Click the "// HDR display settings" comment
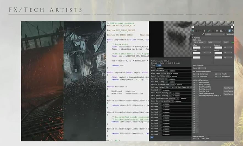The width and height of the screenshot is (243, 146). [120, 23]
